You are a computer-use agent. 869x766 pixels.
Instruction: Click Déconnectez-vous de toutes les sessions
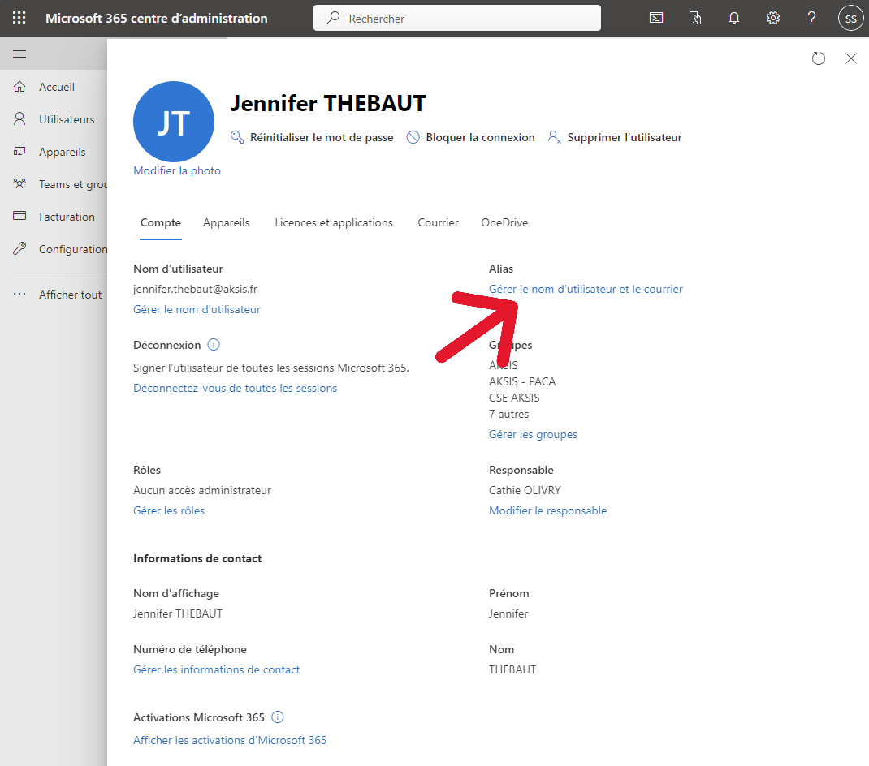(x=235, y=388)
